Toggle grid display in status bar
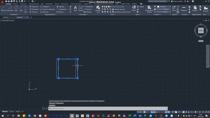This screenshot has width=210, height=118. [144, 112]
